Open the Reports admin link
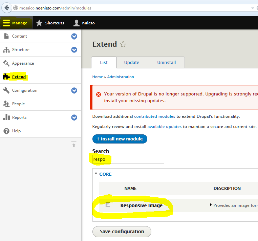This screenshot has height=241, width=258. (19, 117)
